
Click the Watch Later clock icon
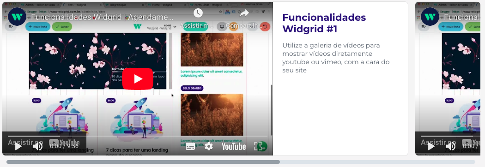pos(198,13)
